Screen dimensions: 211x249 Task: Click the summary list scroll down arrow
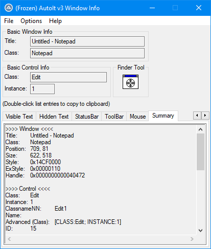pyautogui.click(x=200, y=231)
